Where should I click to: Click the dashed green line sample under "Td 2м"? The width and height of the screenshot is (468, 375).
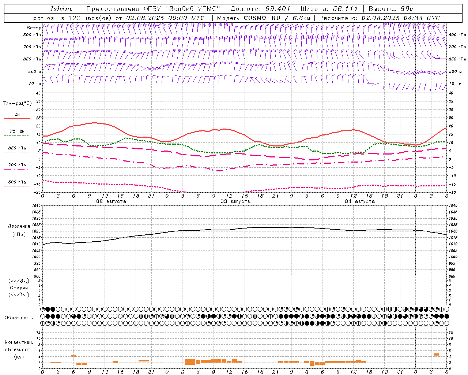tap(16, 135)
